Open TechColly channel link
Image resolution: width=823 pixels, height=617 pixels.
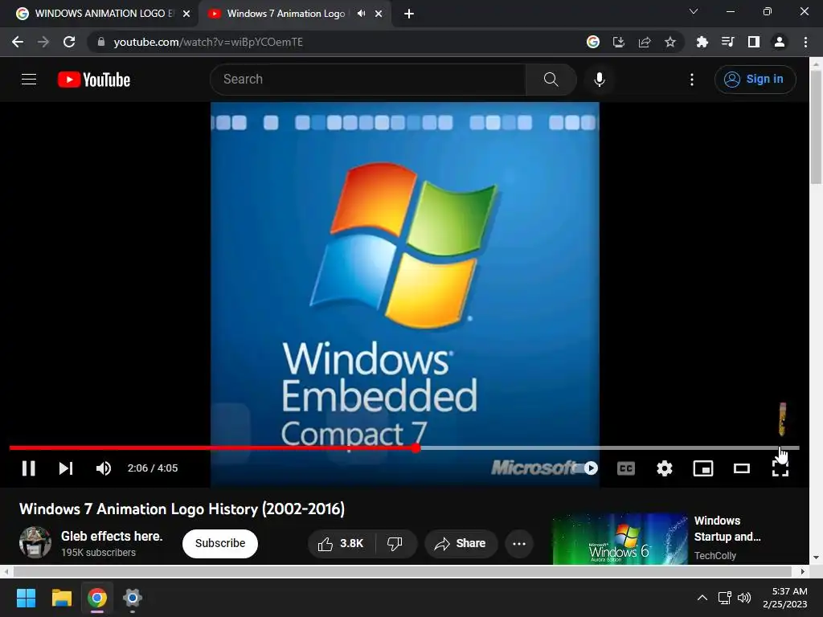(714, 556)
